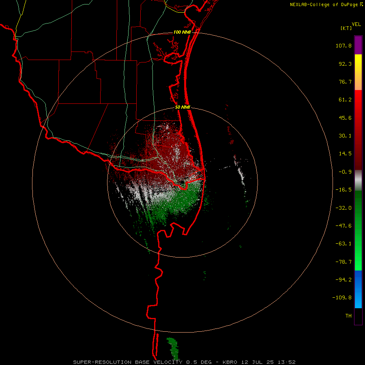This screenshot has height=365, width=365.
Task: Click the 61.2 velocity scale value
Action: pos(345,100)
